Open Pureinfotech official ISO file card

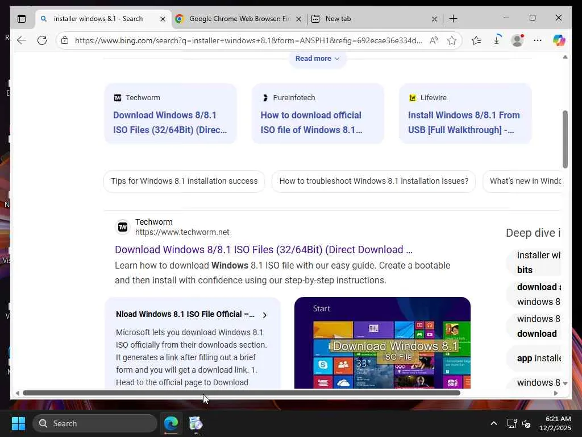(x=318, y=114)
